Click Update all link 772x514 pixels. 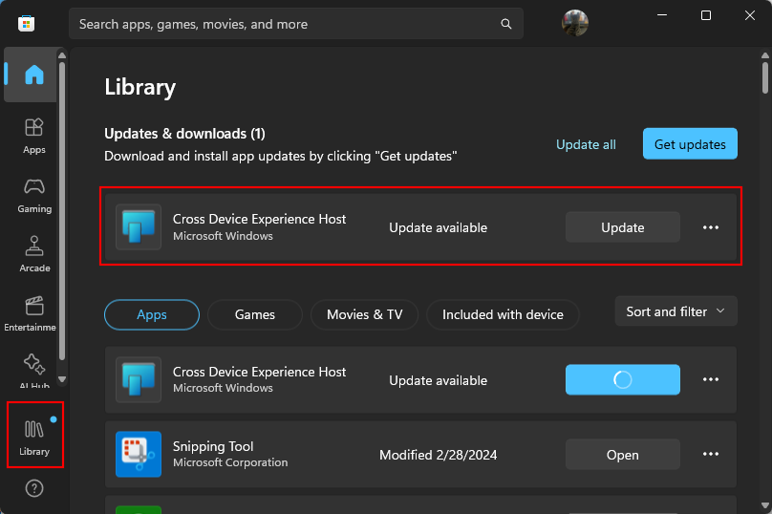(x=586, y=144)
